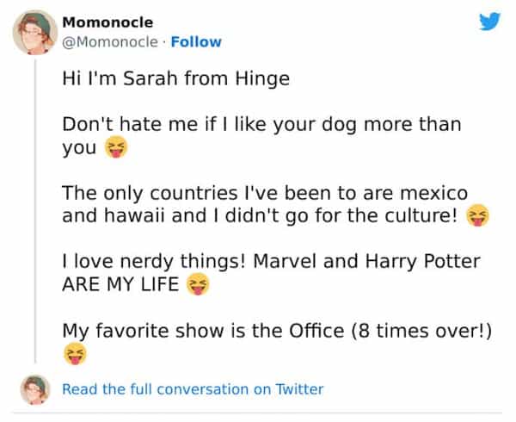Click the emoji below the Office line
This screenshot has width=516, height=422.
coord(74,352)
